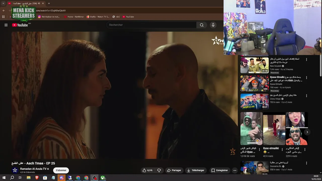Image resolution: width=322 pixels, height=181 pixels.
Task: Open the YouTube bookmark
Action: pyautogui.click(x=128, y=17)
